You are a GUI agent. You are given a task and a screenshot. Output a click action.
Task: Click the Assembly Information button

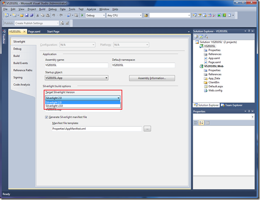(152, 78)
